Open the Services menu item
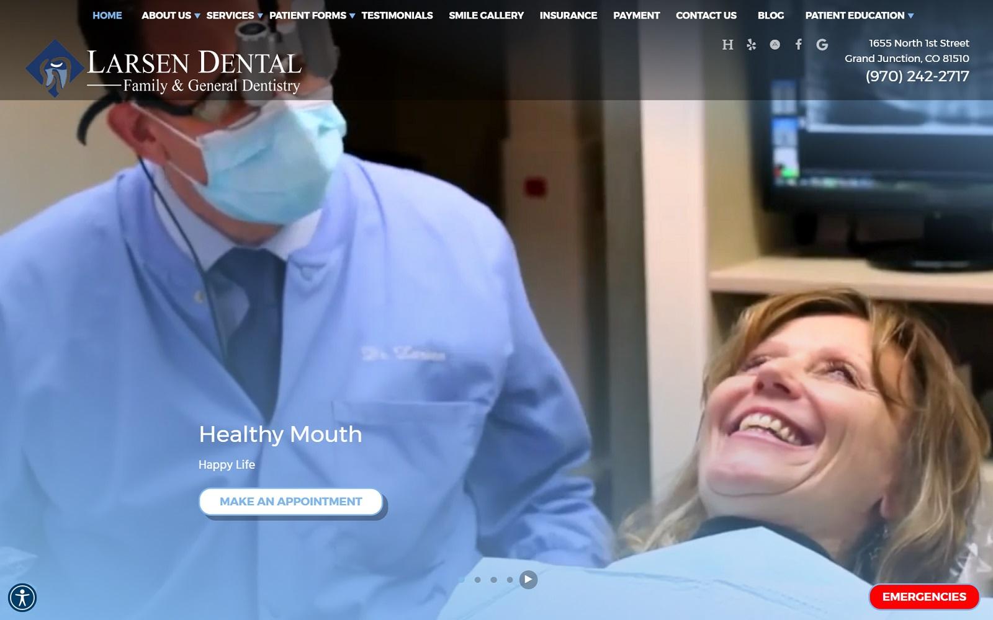The height and width of the screenshot is (620, 993). [x=230, y=15]
